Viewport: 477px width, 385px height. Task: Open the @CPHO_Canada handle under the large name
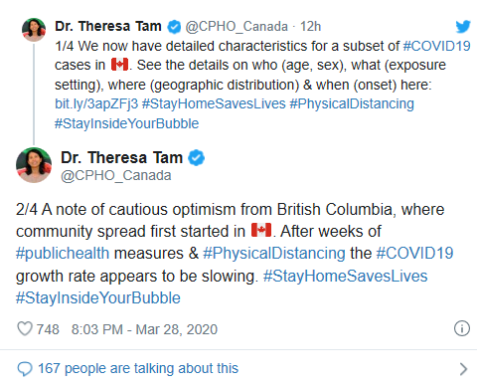click(116, 175)
